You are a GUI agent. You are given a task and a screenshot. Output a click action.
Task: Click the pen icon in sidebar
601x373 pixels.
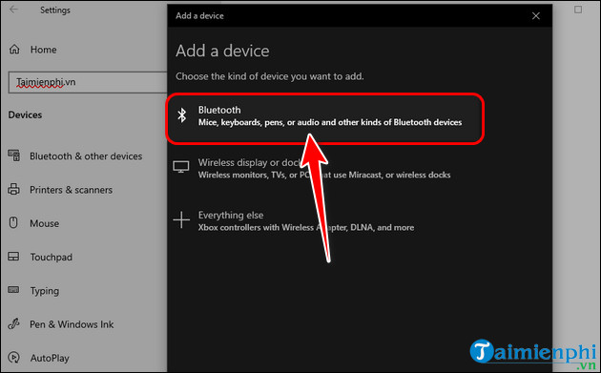pyautogui.click(x=13, y=324)
